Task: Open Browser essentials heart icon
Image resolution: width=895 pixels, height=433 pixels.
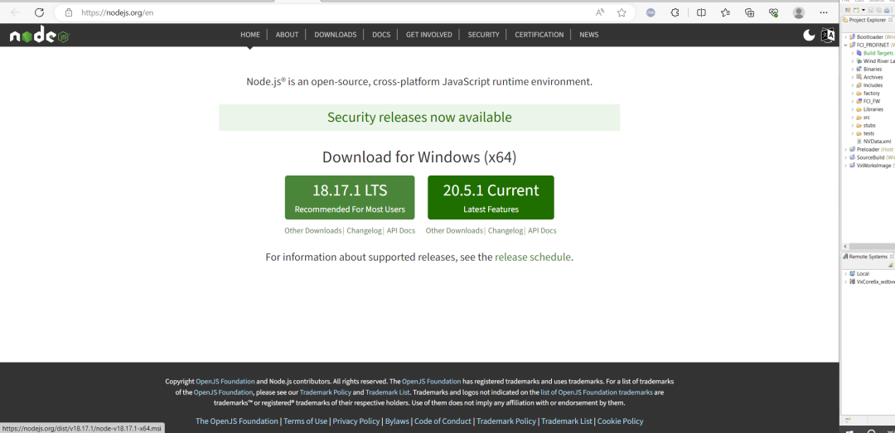Action: pyautogui.click(x=774, y=12)
